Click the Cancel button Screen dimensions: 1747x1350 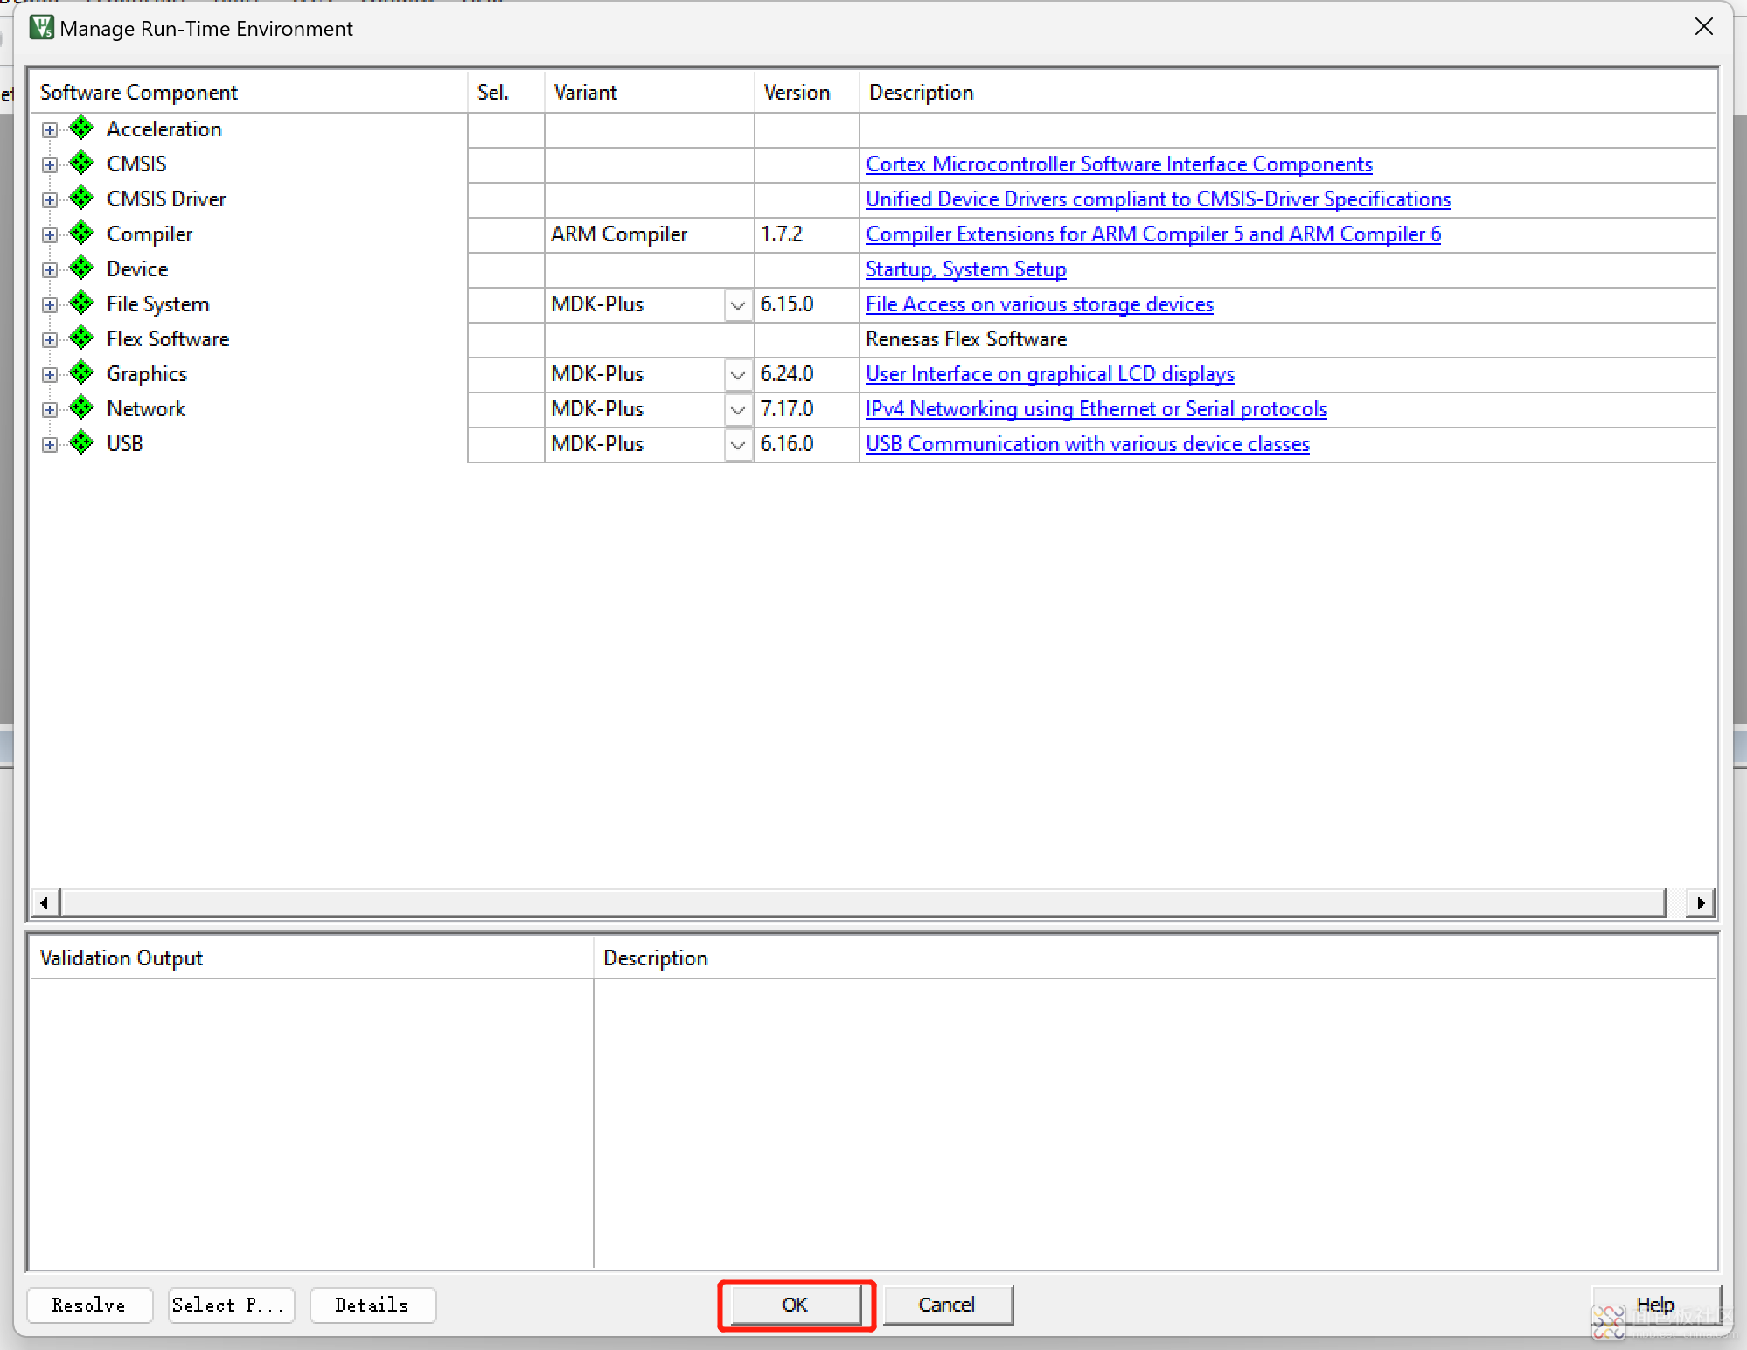point(948,1305)
